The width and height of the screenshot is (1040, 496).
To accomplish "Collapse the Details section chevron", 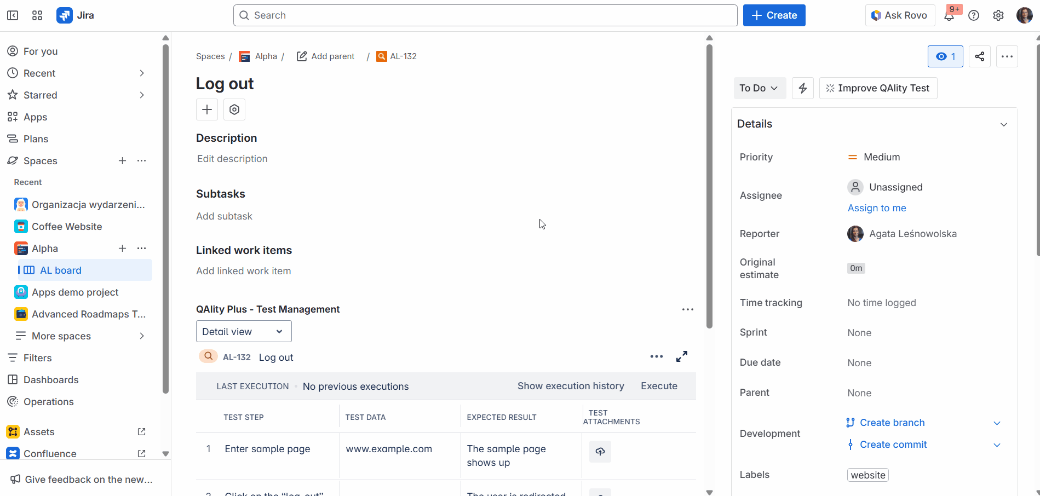I will [1004, 124].
